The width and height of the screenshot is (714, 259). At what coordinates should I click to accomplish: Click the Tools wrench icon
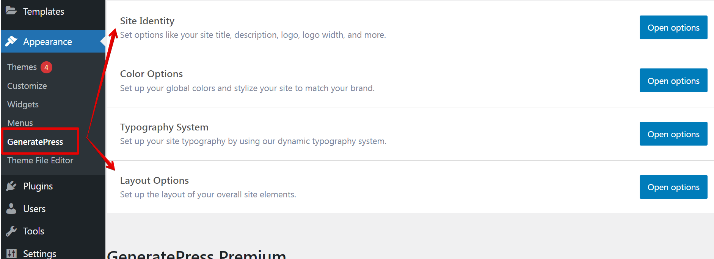point(11,231)
